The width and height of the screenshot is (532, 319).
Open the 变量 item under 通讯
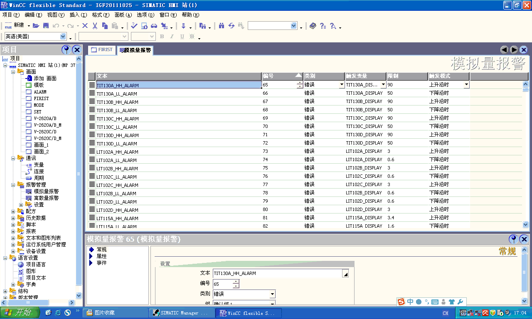39,165
